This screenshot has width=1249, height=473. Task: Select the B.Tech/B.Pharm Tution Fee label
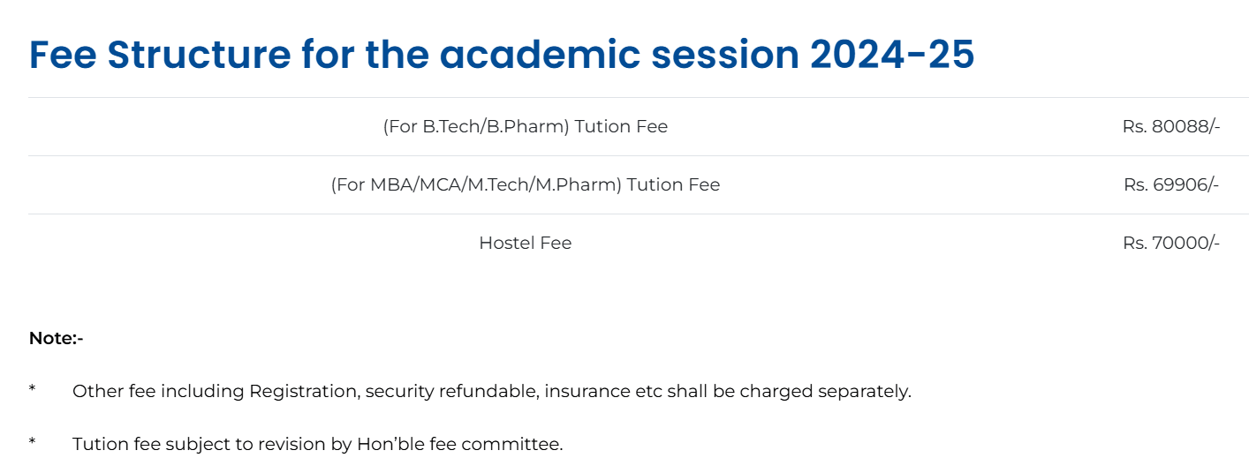coord(525,126)
